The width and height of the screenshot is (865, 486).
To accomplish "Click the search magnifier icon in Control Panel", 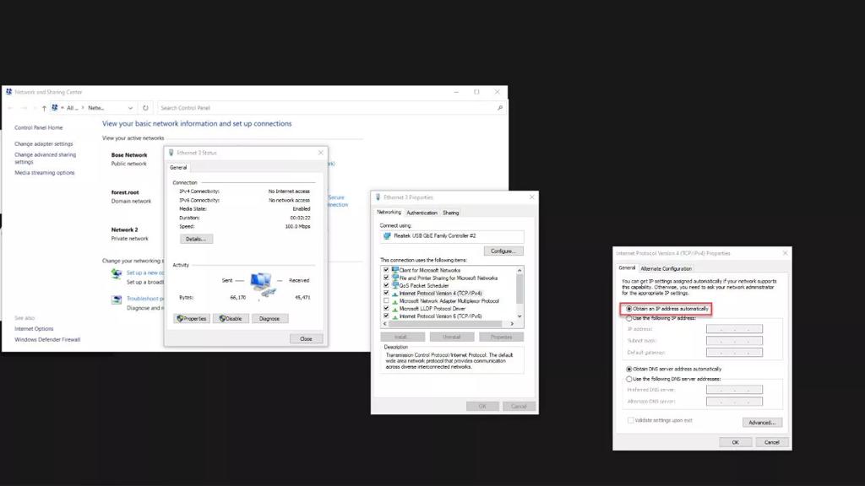I will click(x=500, y=108).
